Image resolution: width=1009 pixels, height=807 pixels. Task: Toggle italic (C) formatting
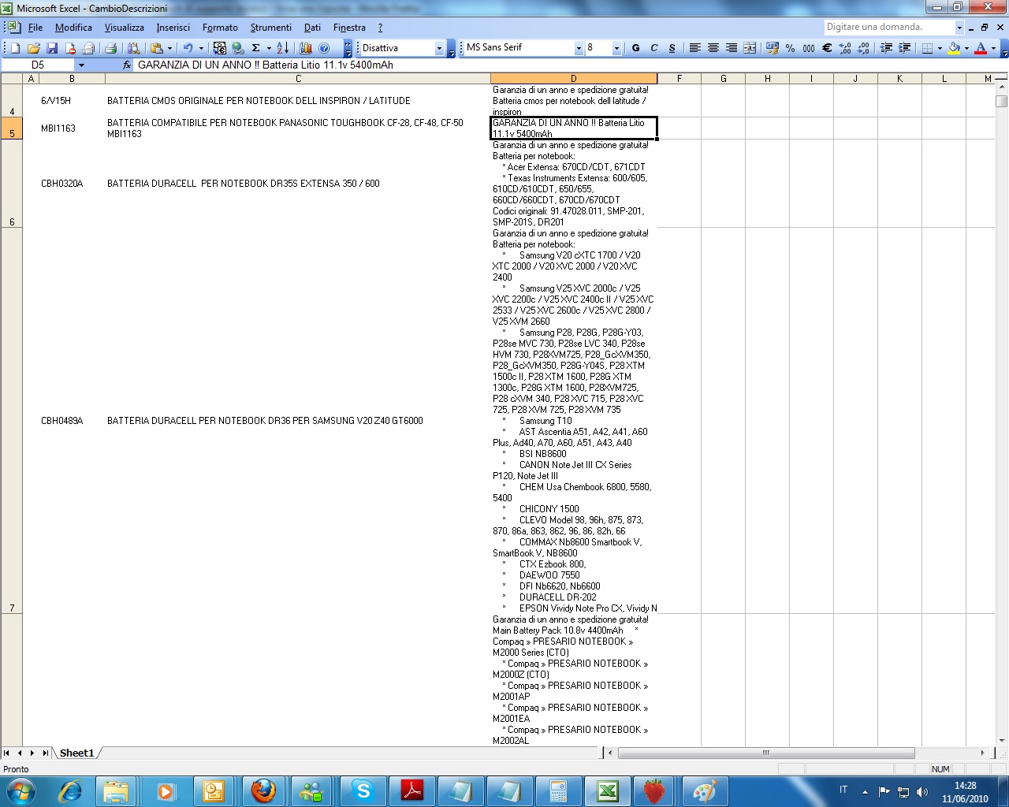click(654, 48)
